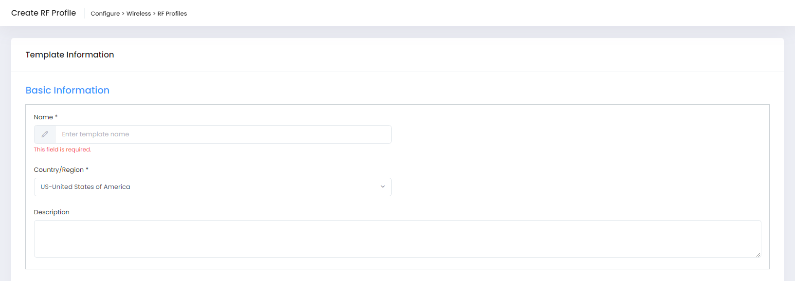Click the Description label
The image size is (795, 281).
pyautogui.click(x=52, y=212)
